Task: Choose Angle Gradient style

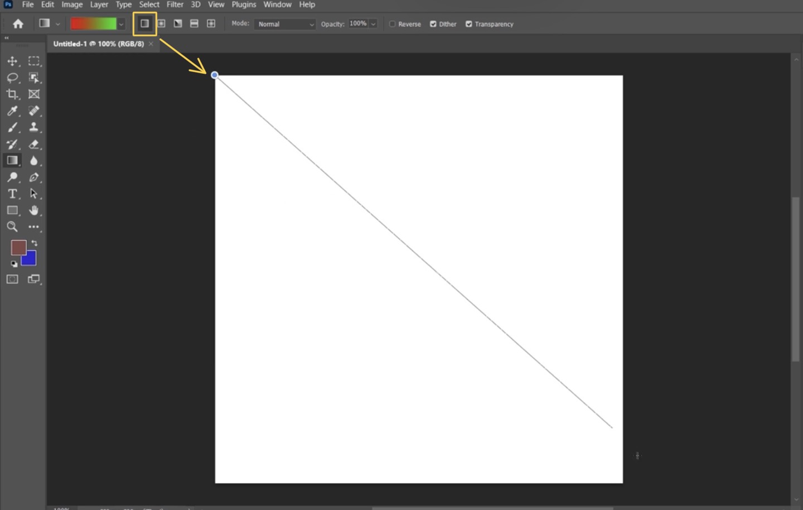Action: [x=178, y=23]
